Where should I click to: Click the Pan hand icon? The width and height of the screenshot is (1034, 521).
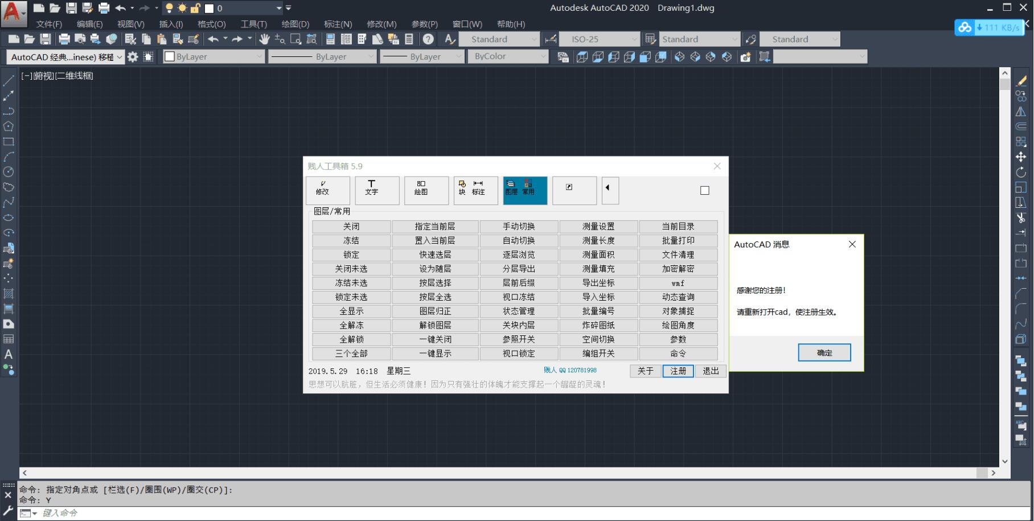tap(264, 39)
